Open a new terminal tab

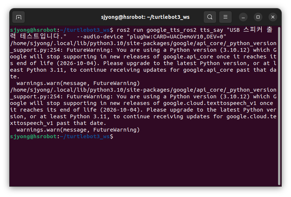coord(19,17)
